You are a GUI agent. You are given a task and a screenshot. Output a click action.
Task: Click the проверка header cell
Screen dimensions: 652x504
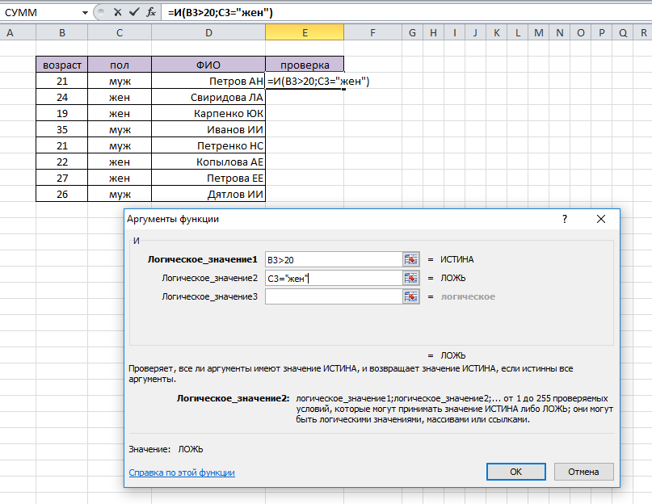(x=305, y=65)
